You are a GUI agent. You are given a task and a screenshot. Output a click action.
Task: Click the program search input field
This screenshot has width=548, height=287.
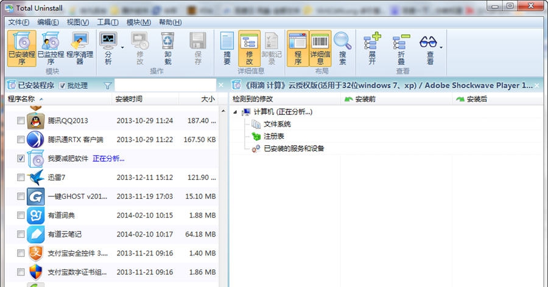point(165,85)
